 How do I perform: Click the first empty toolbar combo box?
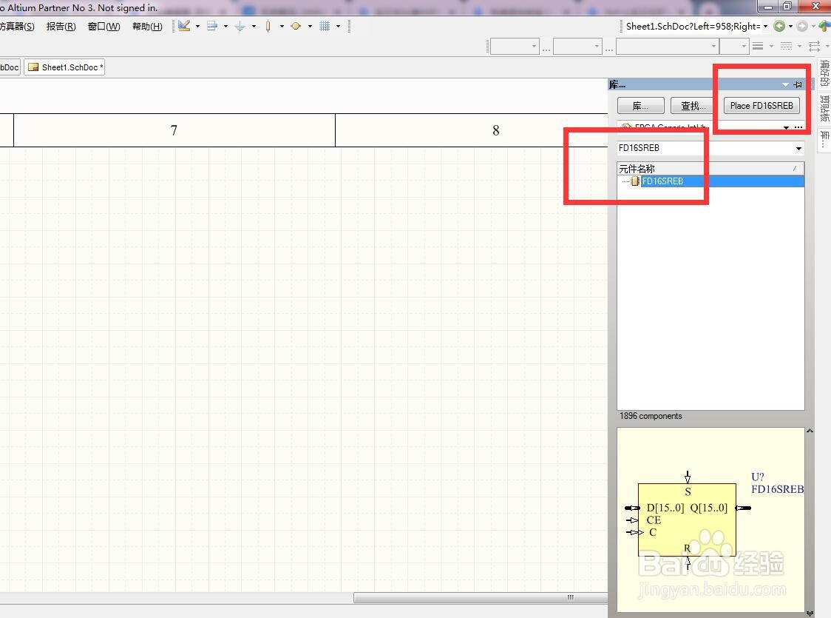(x=515, y=47)
